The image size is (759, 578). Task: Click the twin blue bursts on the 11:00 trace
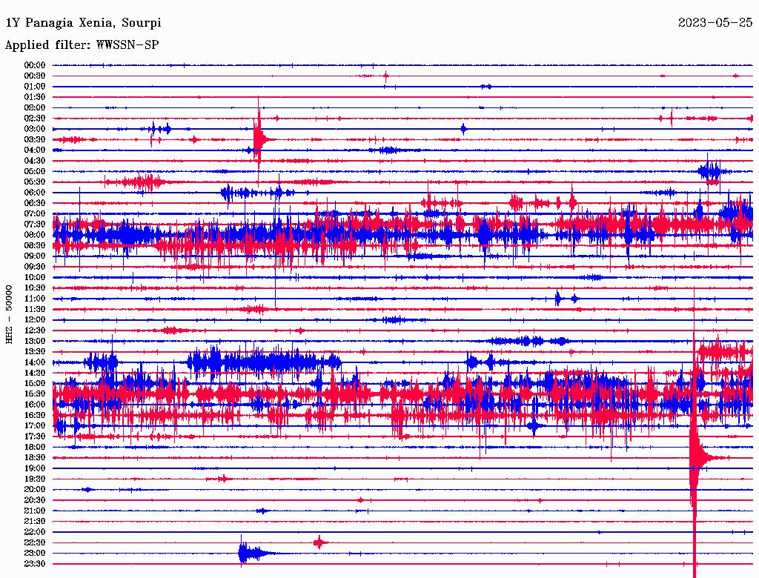[566, 299]
